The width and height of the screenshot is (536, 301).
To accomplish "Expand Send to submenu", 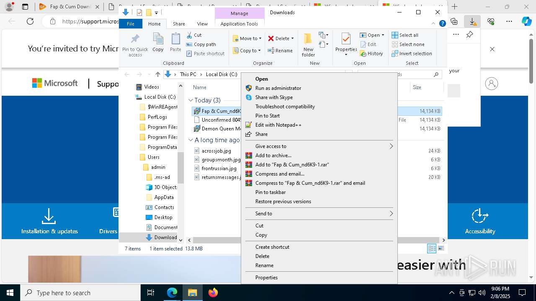I will click(318, 214).
